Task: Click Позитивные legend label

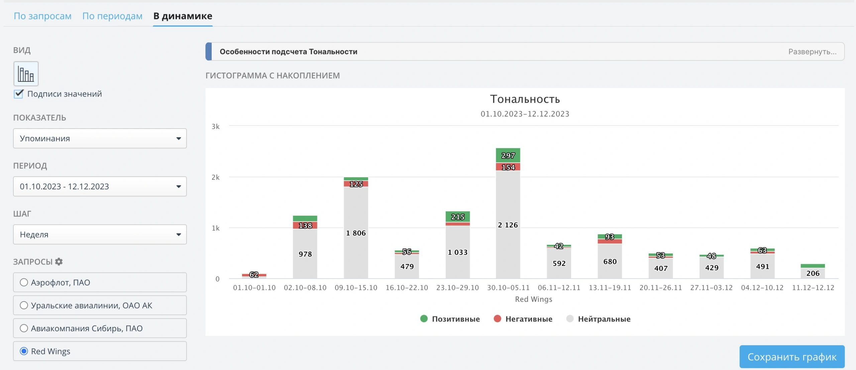Action: pos(456,319)
